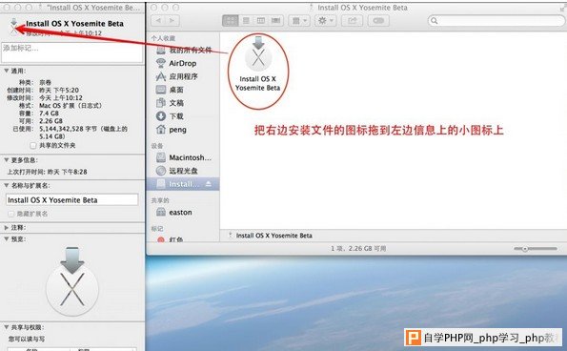Screen dimensions: 567x351
Task: Click the name field Install OS X Yosemite Beta
Action: [72, 199]
